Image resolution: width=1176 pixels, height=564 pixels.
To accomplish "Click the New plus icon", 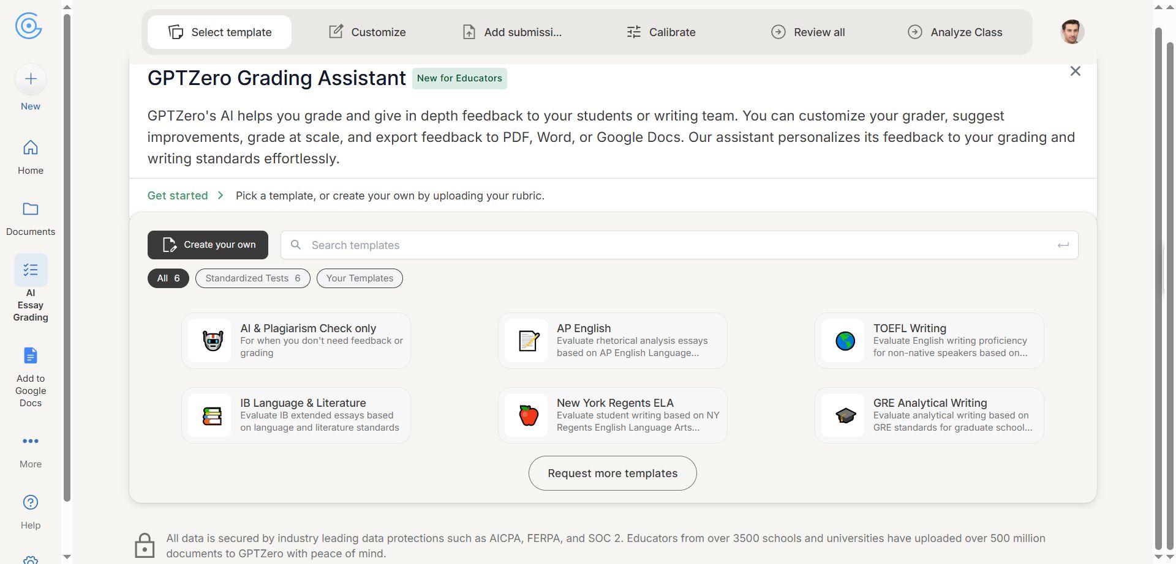I will point(31,79).
